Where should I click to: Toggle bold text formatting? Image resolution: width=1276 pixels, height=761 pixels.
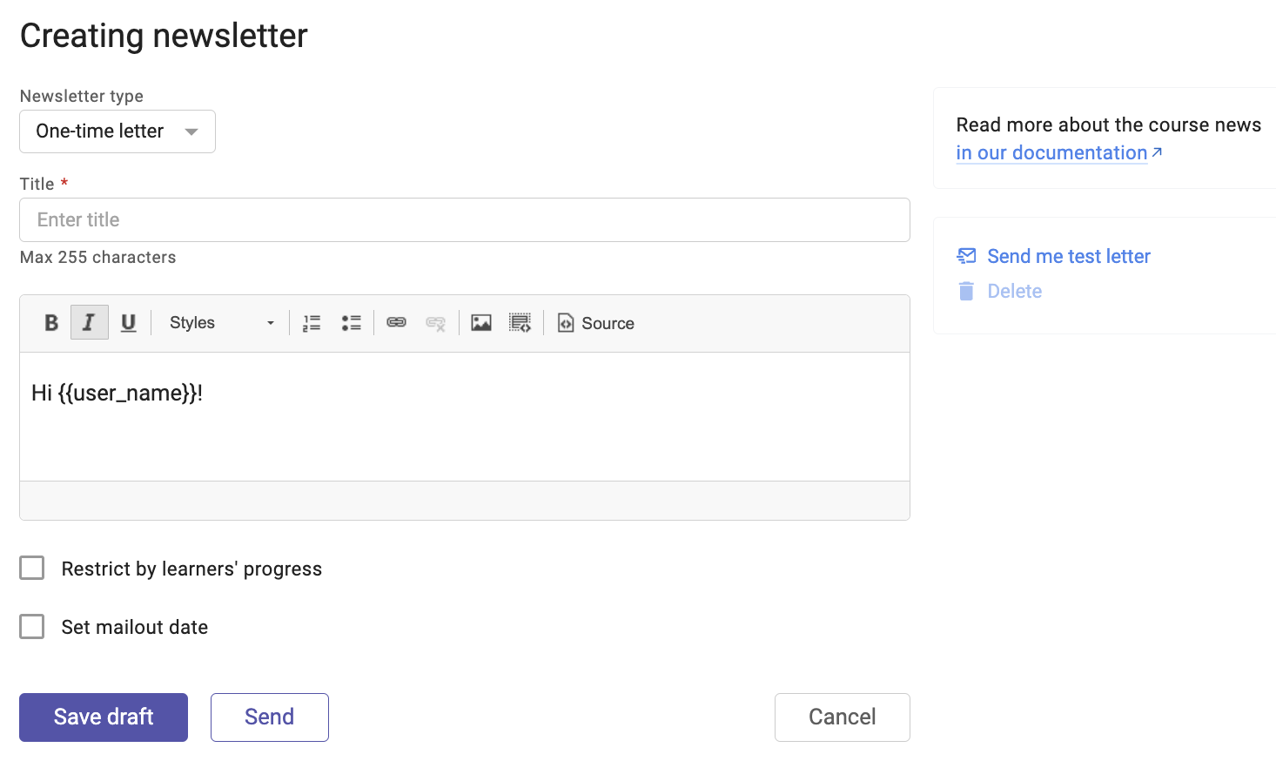[x=51, y=323]
